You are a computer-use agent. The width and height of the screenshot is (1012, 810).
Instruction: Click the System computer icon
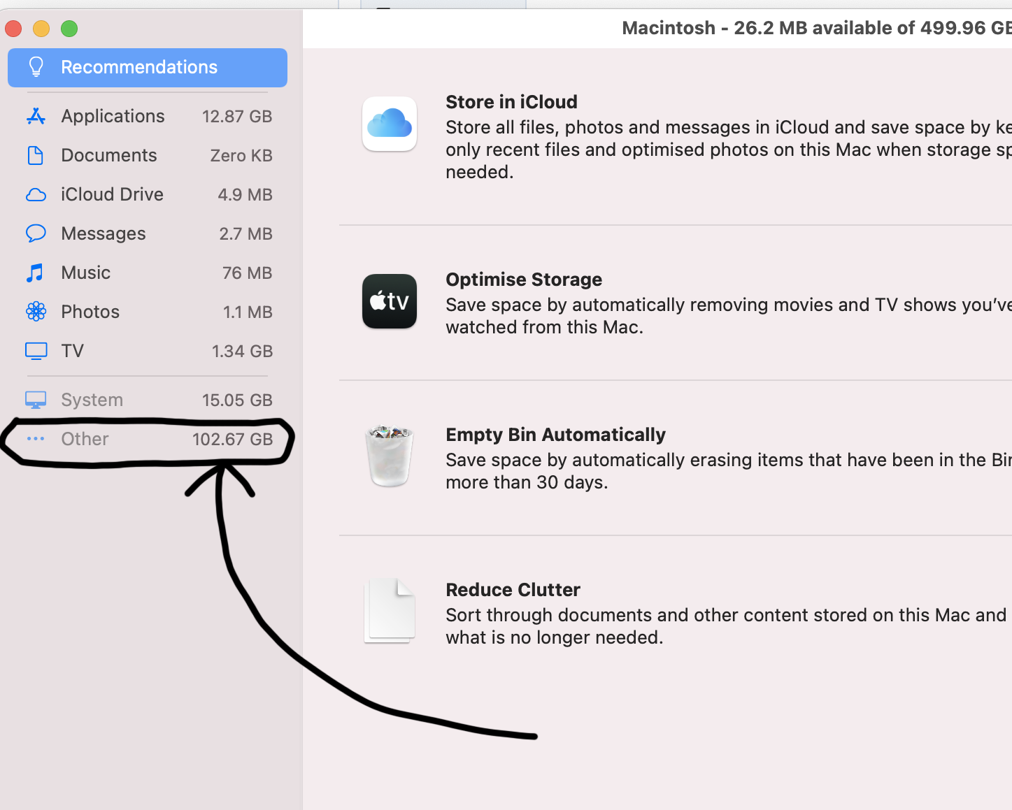36,400
